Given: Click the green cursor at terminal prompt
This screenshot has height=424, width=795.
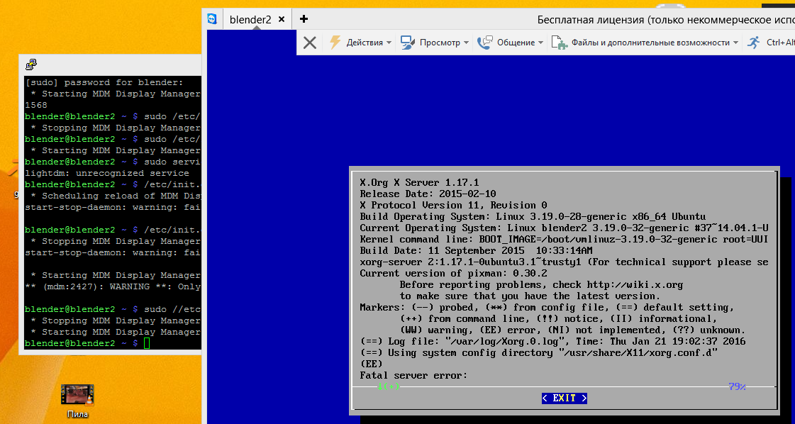Looking at the screenshot, I should pyautogui.click(x=147, y=343).
